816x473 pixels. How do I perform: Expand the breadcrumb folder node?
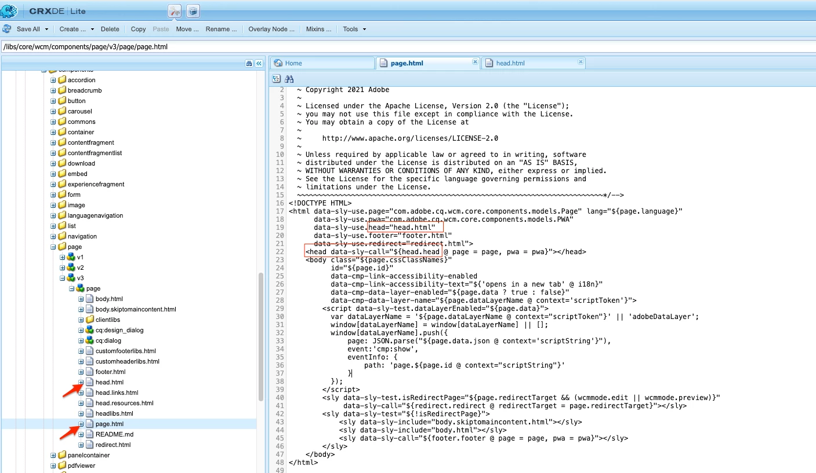53,90
